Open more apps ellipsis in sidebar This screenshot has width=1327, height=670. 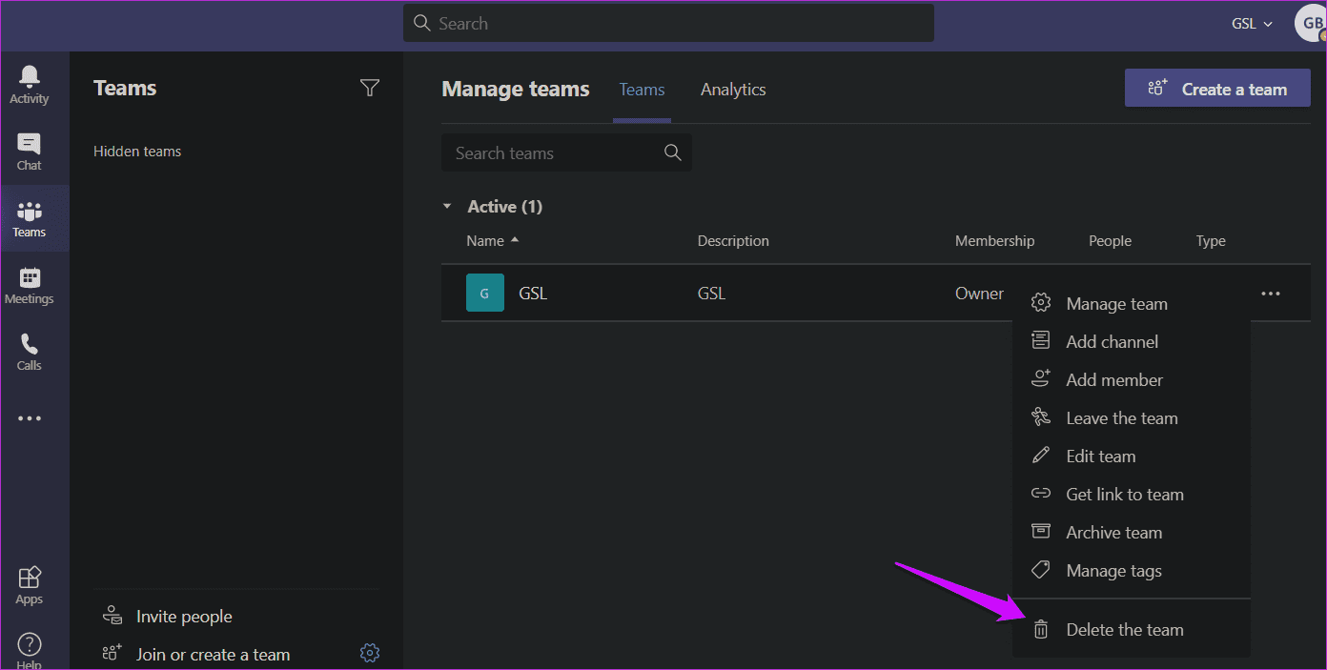click(30, 418)
